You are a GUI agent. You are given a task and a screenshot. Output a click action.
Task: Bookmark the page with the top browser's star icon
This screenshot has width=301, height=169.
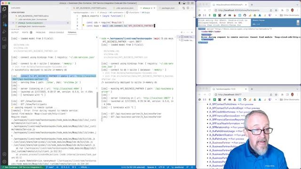coord(276,10)
